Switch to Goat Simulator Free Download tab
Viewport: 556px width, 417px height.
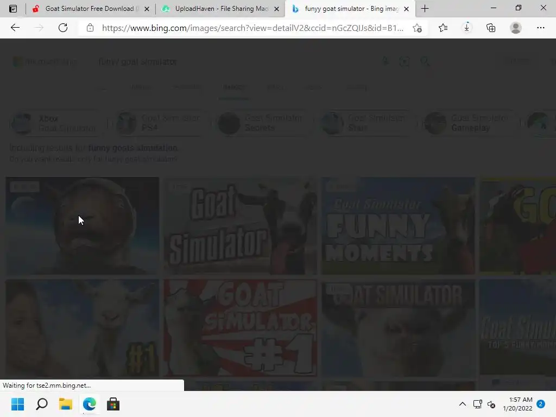tap(90, 9)
